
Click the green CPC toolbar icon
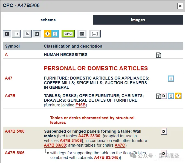[68, 34]
